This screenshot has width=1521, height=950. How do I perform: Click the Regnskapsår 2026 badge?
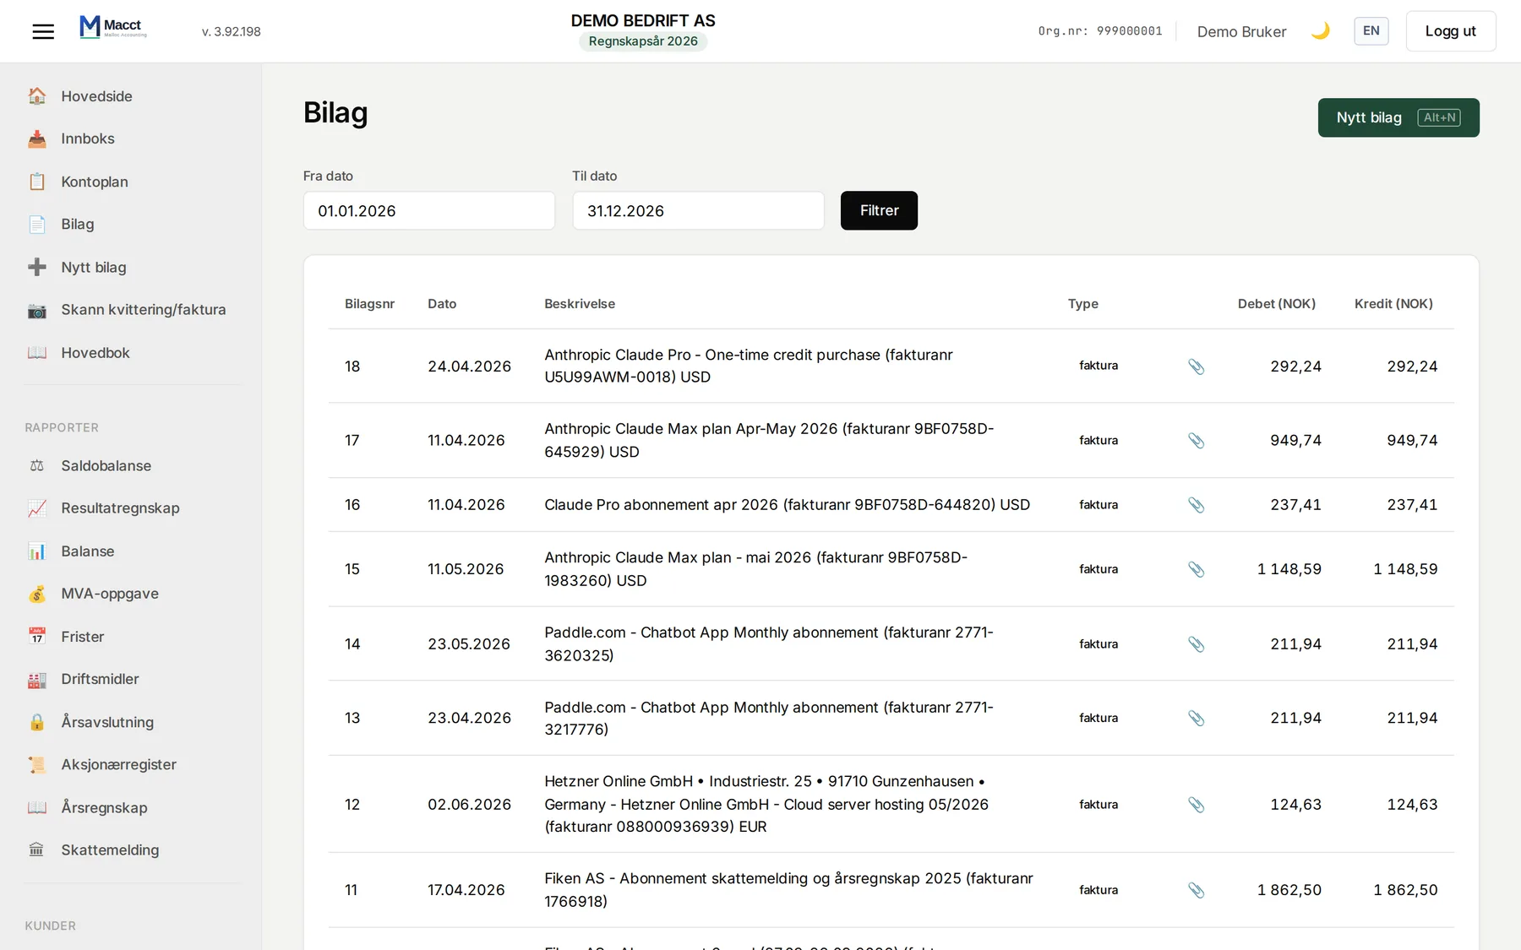(643, 41)
